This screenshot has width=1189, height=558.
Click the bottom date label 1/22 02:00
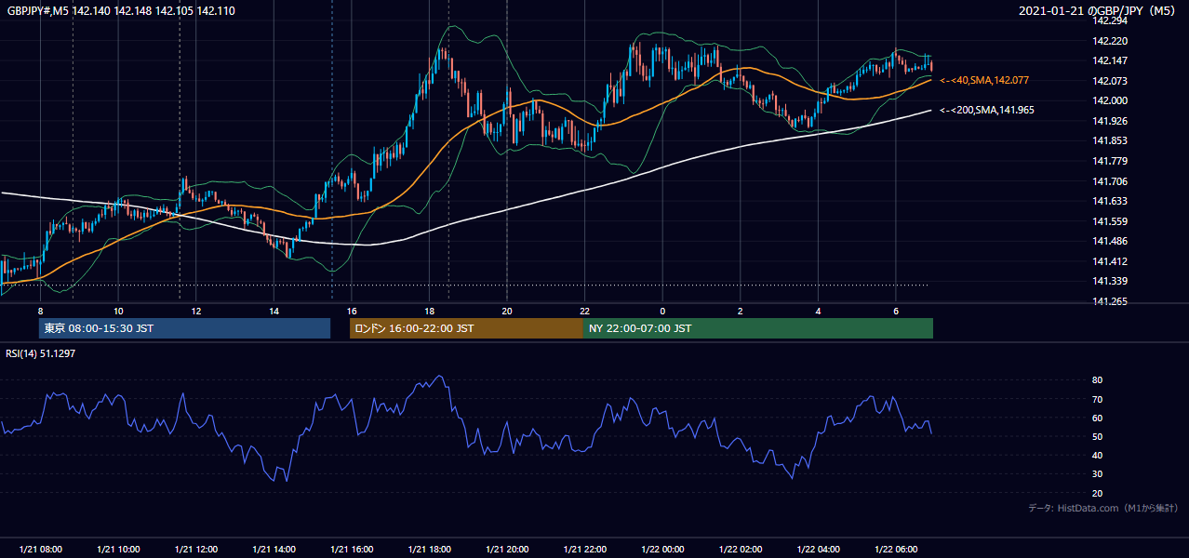coord(740,549)
